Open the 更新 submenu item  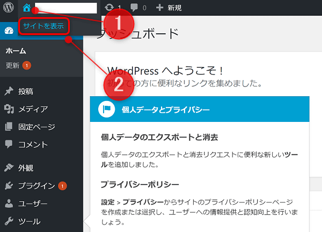[x=12, y=66]
